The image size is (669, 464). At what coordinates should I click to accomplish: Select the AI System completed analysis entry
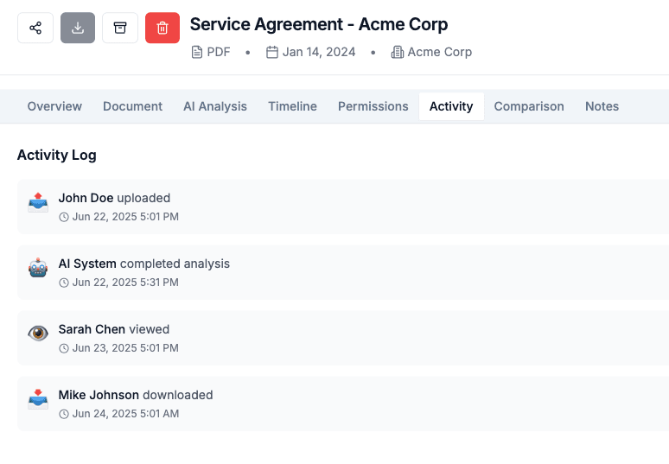click(x=343, y=272)
